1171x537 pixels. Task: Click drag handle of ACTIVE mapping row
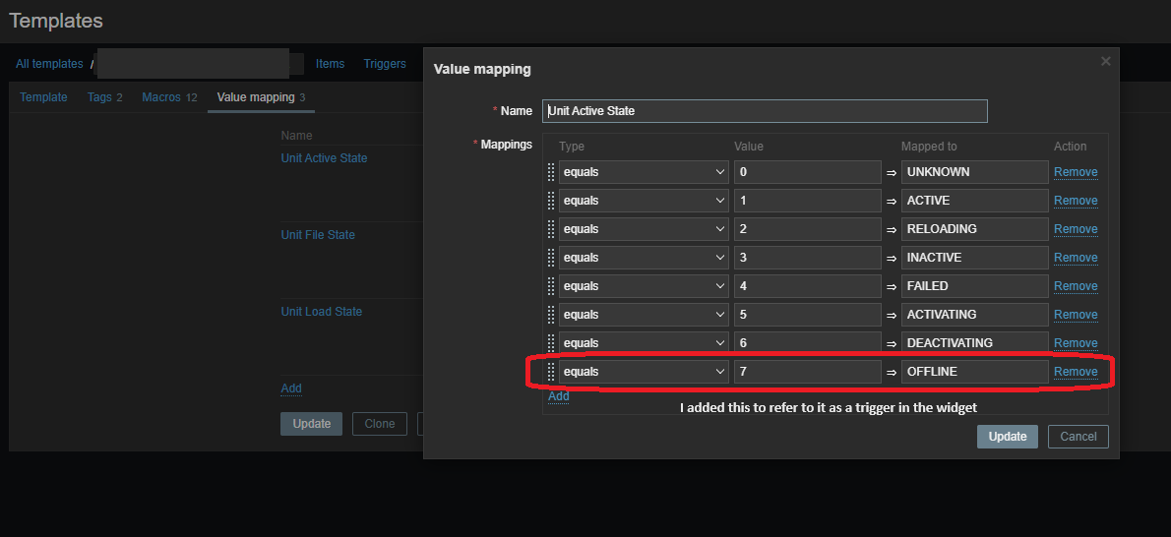(551, 201)
